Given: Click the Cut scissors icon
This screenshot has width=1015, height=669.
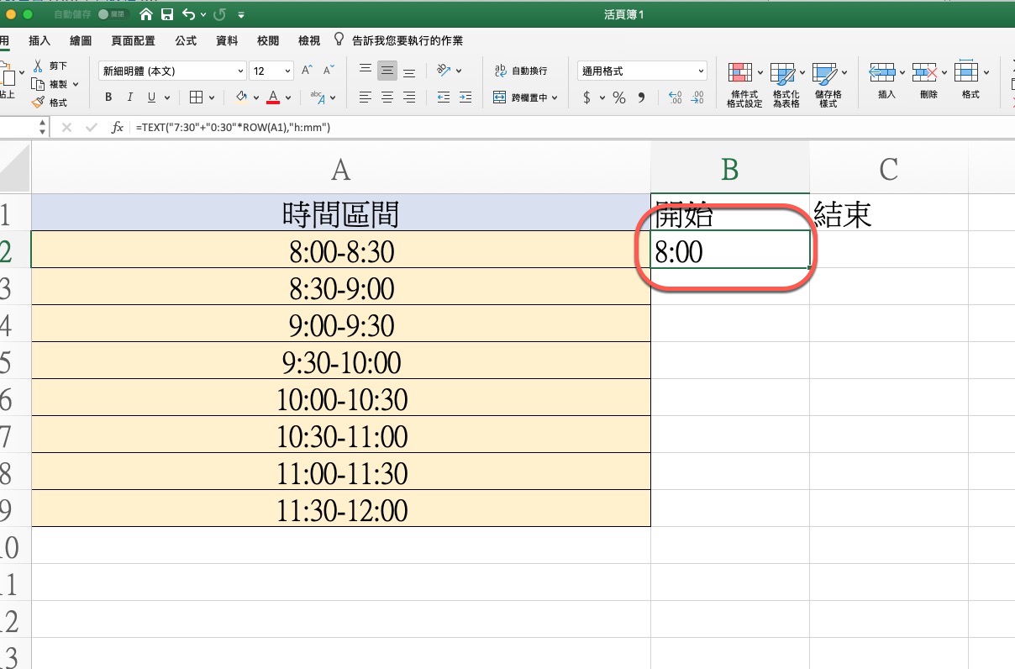Looking at the screenshot, I should point(38,66).
